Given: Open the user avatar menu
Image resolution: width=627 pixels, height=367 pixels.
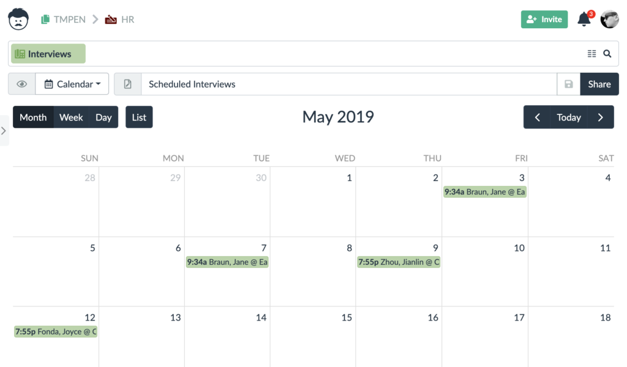Looking at the screenshot, I should [609, 20].
